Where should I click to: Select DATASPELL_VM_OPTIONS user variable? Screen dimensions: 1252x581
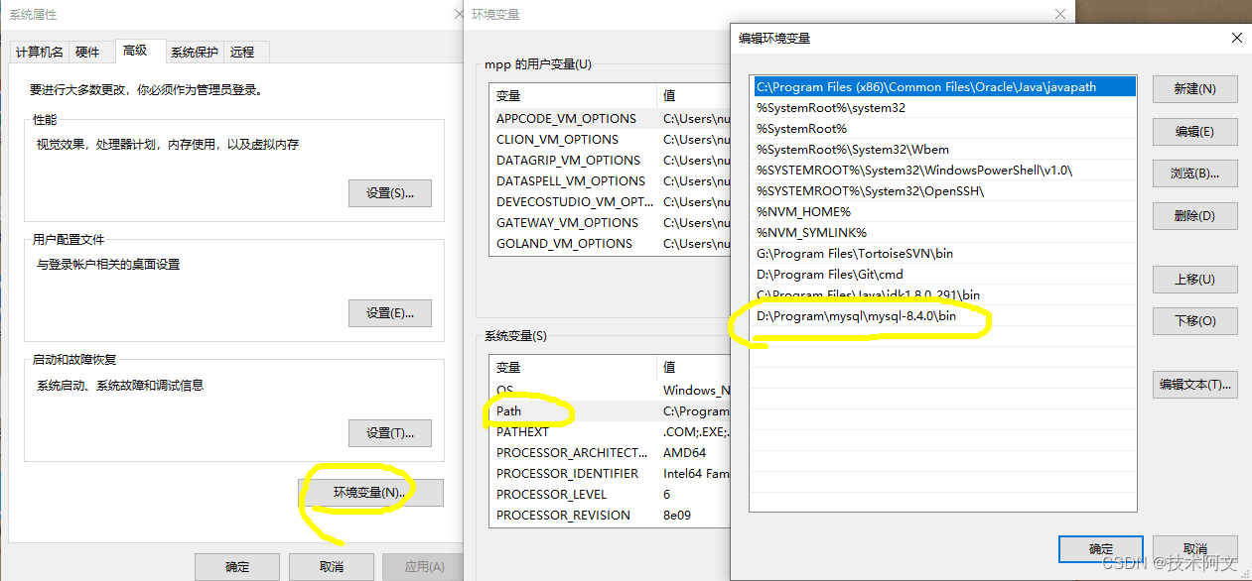pyautogui.click(x=610, y=181)
